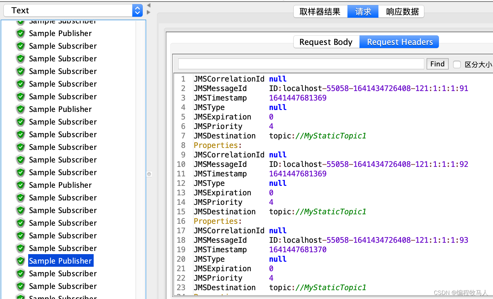This screenshot has width=493, height=299.
Task: Open the Text renderer dropdown
Action: [x=73, y=10]
